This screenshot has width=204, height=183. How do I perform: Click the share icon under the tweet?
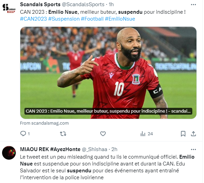pos(193,134)
